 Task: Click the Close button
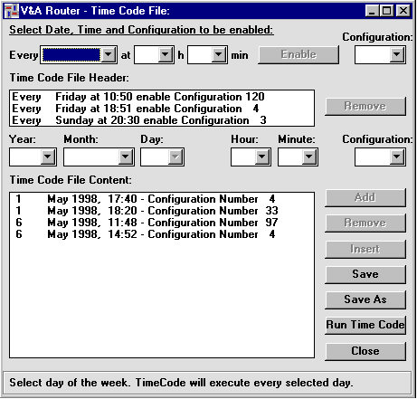point(365,351)
